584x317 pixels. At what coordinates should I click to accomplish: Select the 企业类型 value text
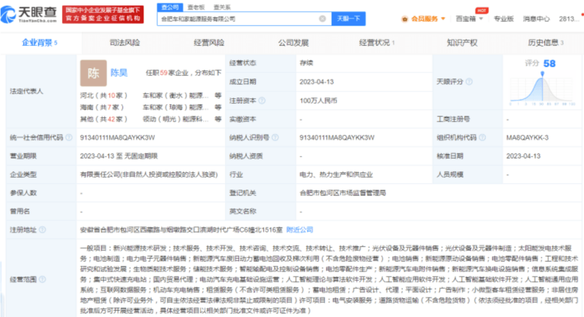pyautogui.click(x=149, y=174)
